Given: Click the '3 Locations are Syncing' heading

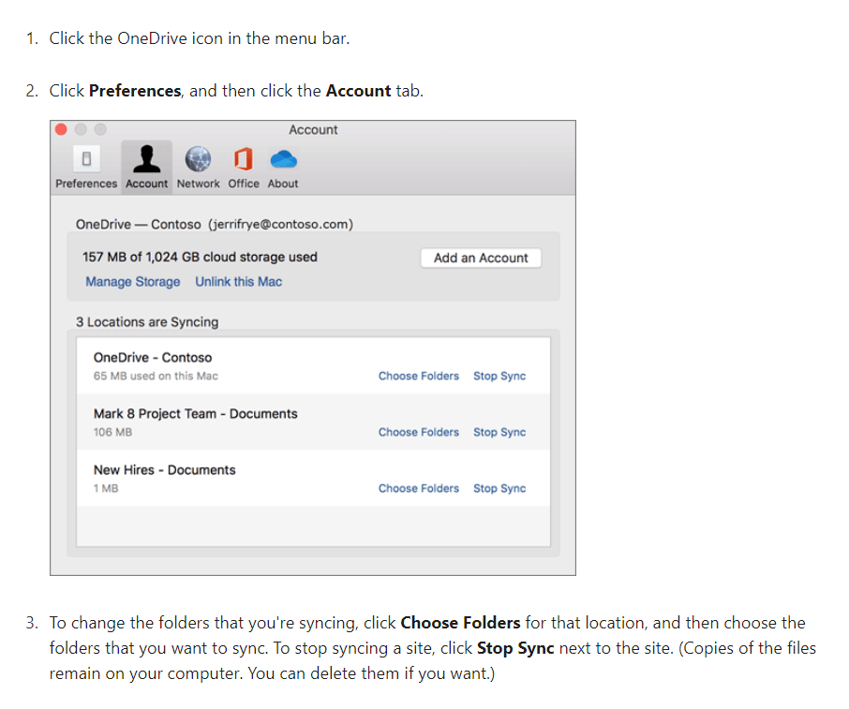Looking at the screenshot, I should [147, 322].
